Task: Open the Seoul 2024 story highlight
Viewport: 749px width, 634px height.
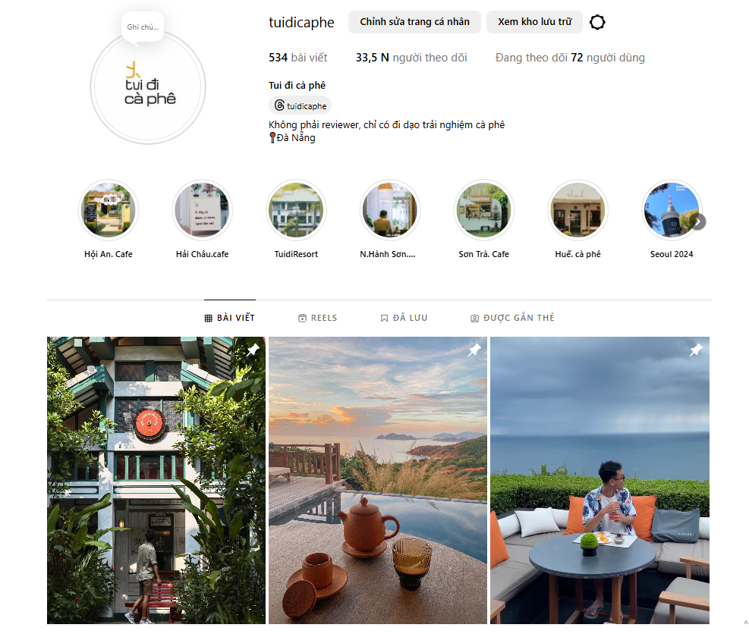Action: tap(671, 210)
